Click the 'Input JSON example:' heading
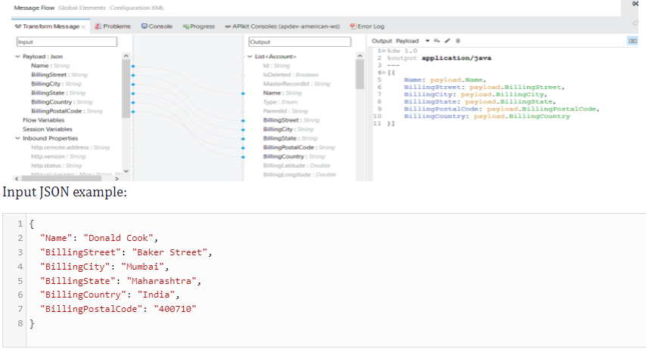The image size is (646, 355). point(65,192)
